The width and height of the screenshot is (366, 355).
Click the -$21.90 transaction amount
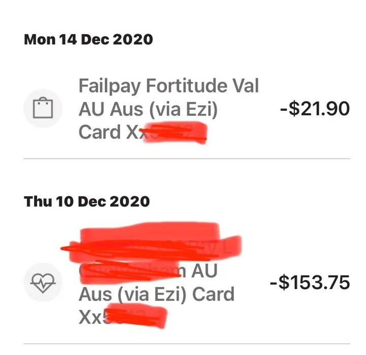tap(315, 108)
